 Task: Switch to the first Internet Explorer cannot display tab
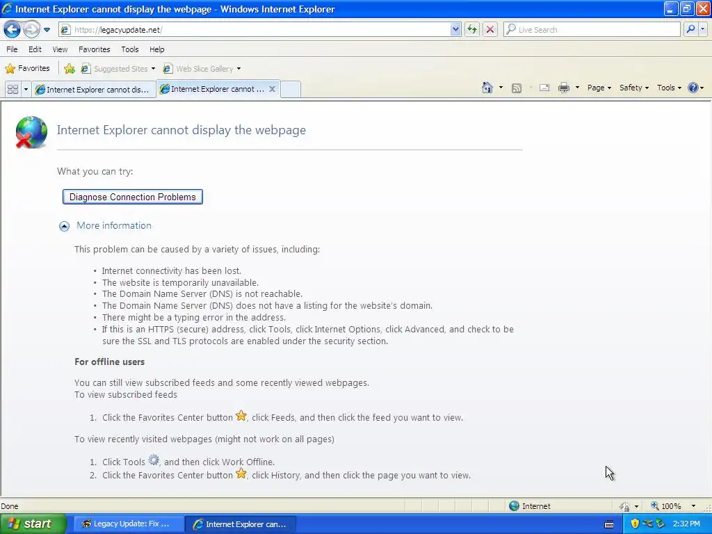[x=94, y=90]
